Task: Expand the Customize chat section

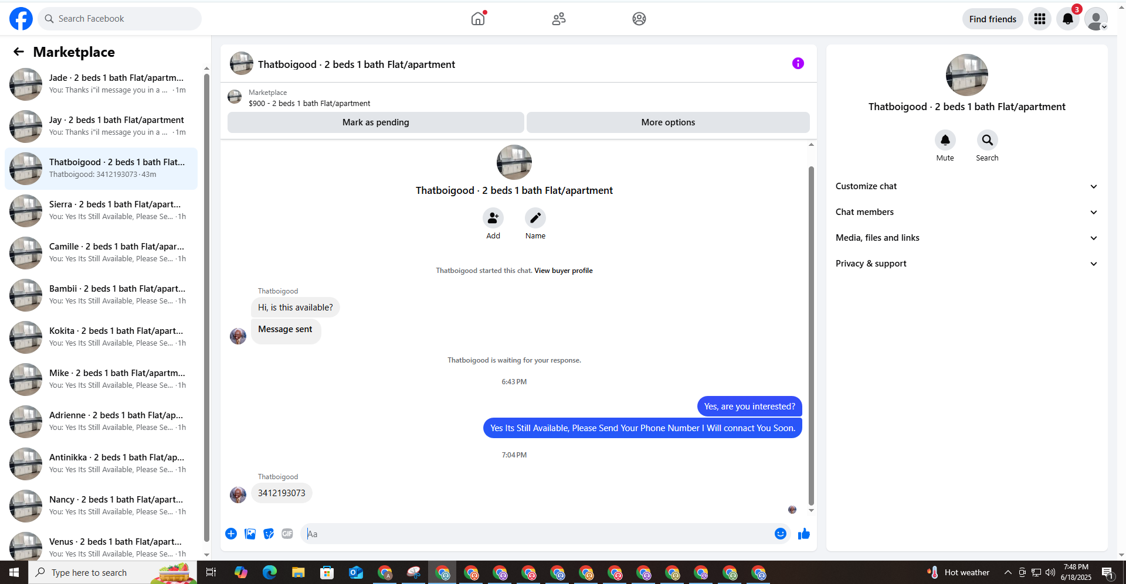Action: click(966, 186)
